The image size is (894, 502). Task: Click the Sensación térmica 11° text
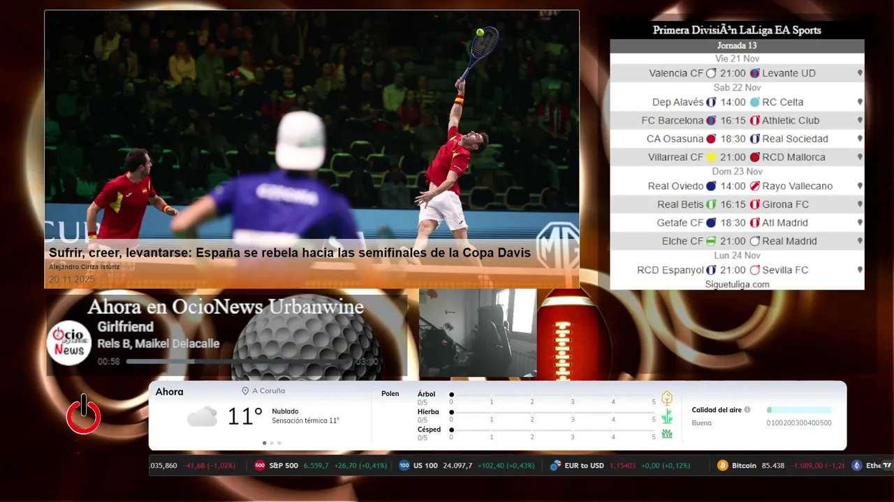coord(305,421)
